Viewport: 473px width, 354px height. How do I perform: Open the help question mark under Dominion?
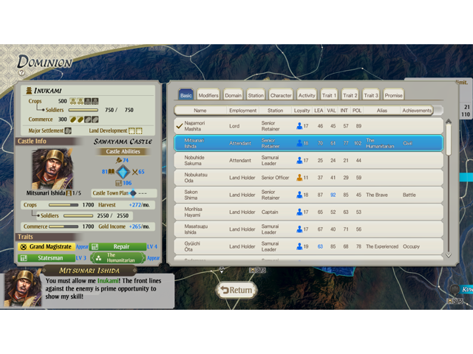[21, 72]
